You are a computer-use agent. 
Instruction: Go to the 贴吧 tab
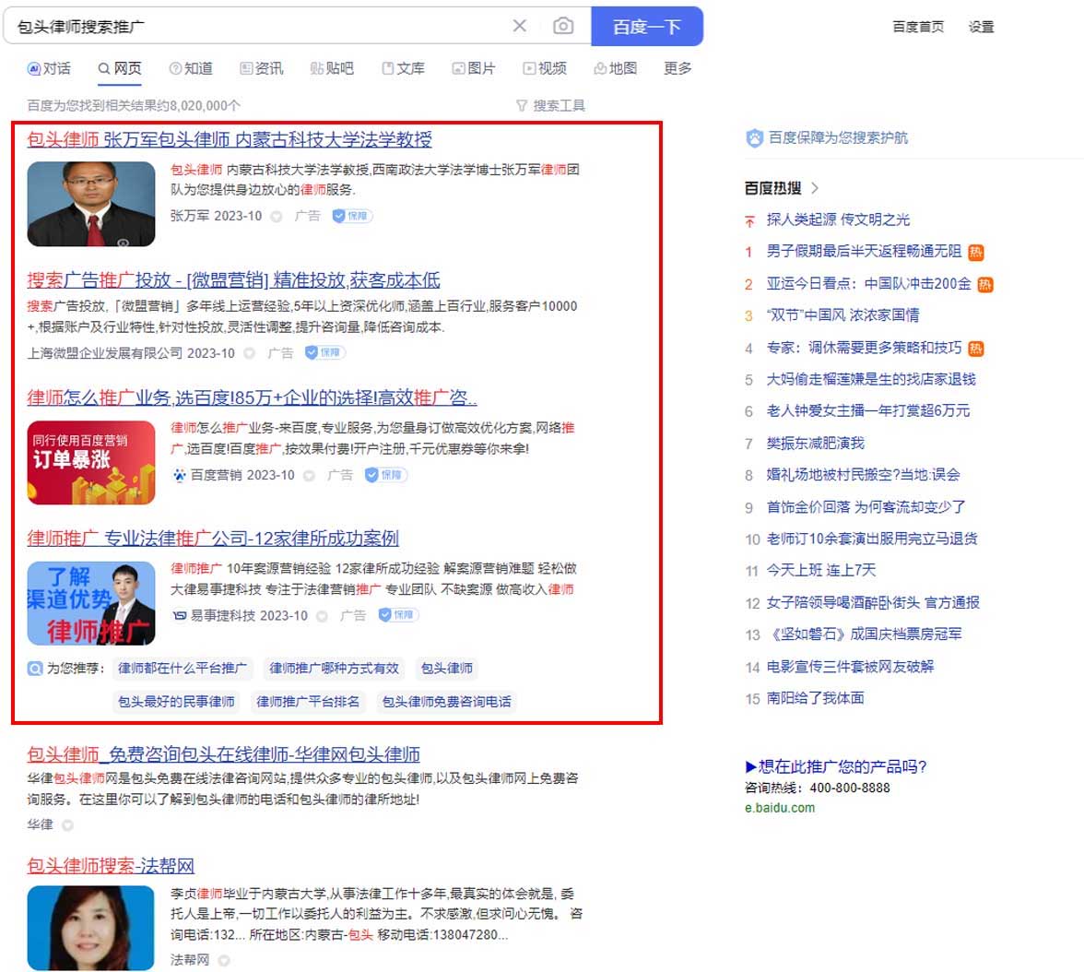(x=332, y=68)
